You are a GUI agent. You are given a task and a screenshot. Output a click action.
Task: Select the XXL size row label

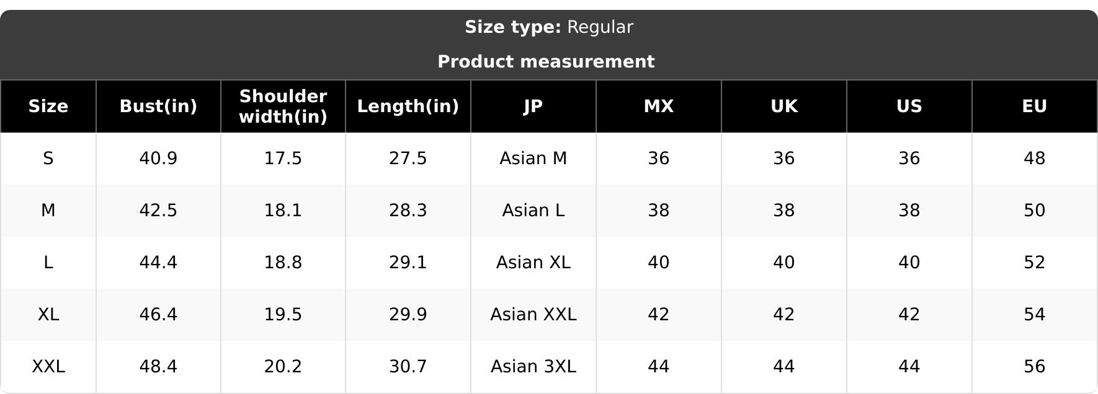tap(48, 367)
